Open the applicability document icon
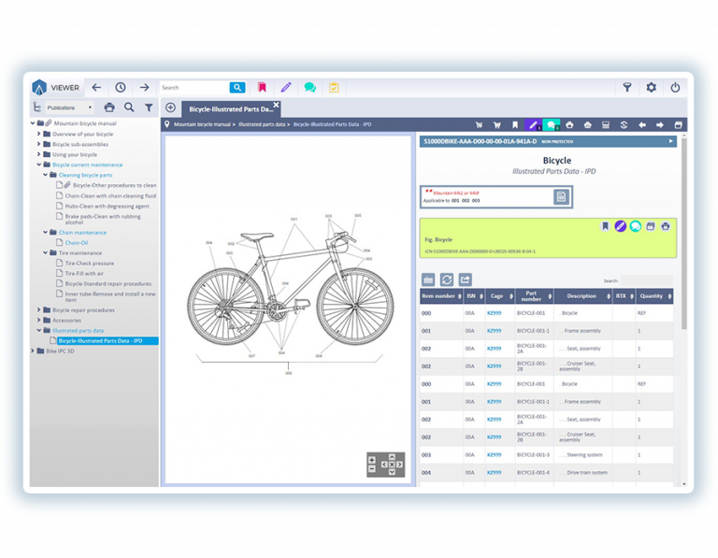This screenshot has height=558, width=718. [561, 197]
